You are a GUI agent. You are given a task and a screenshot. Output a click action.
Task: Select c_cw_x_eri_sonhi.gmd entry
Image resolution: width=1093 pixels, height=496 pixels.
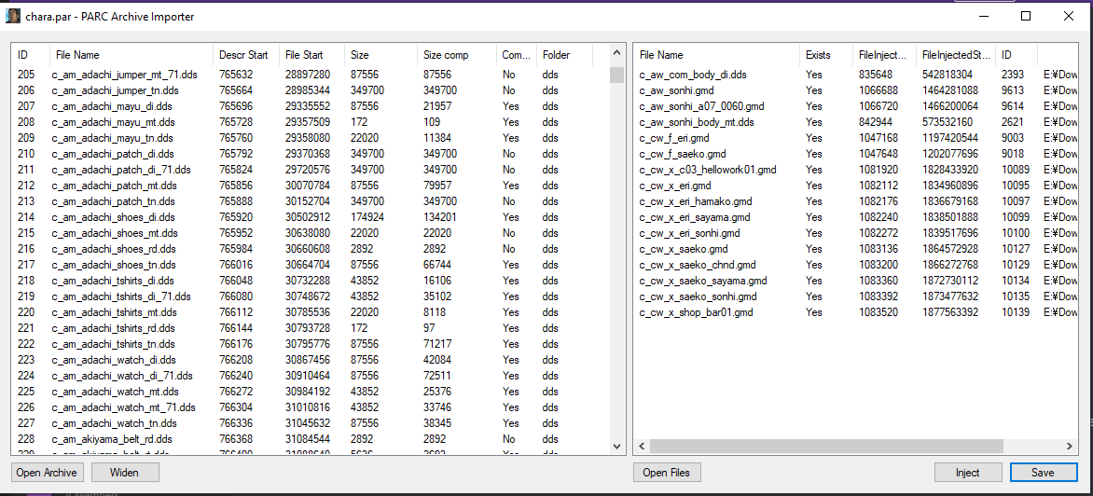[855, 233]
